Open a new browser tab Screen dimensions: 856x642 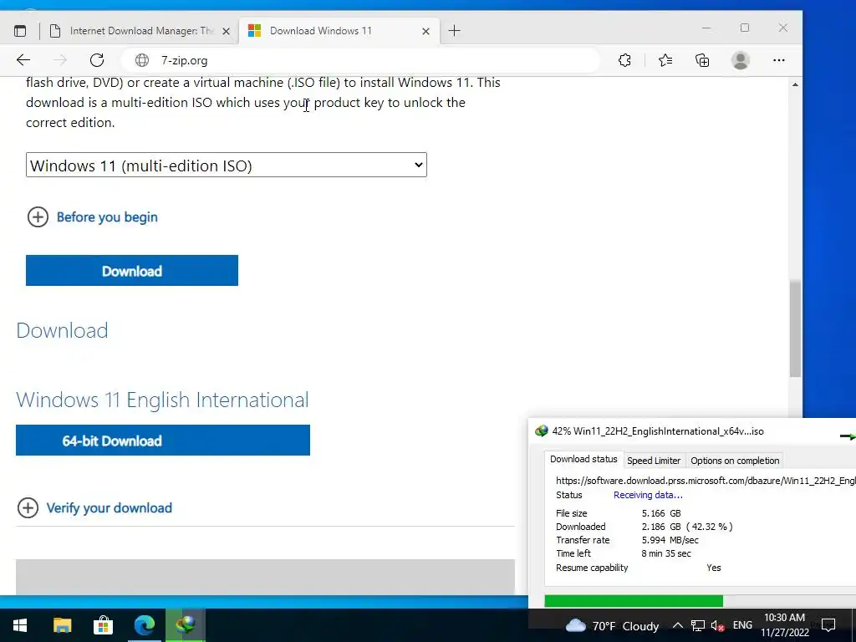[x=454, y=31]
